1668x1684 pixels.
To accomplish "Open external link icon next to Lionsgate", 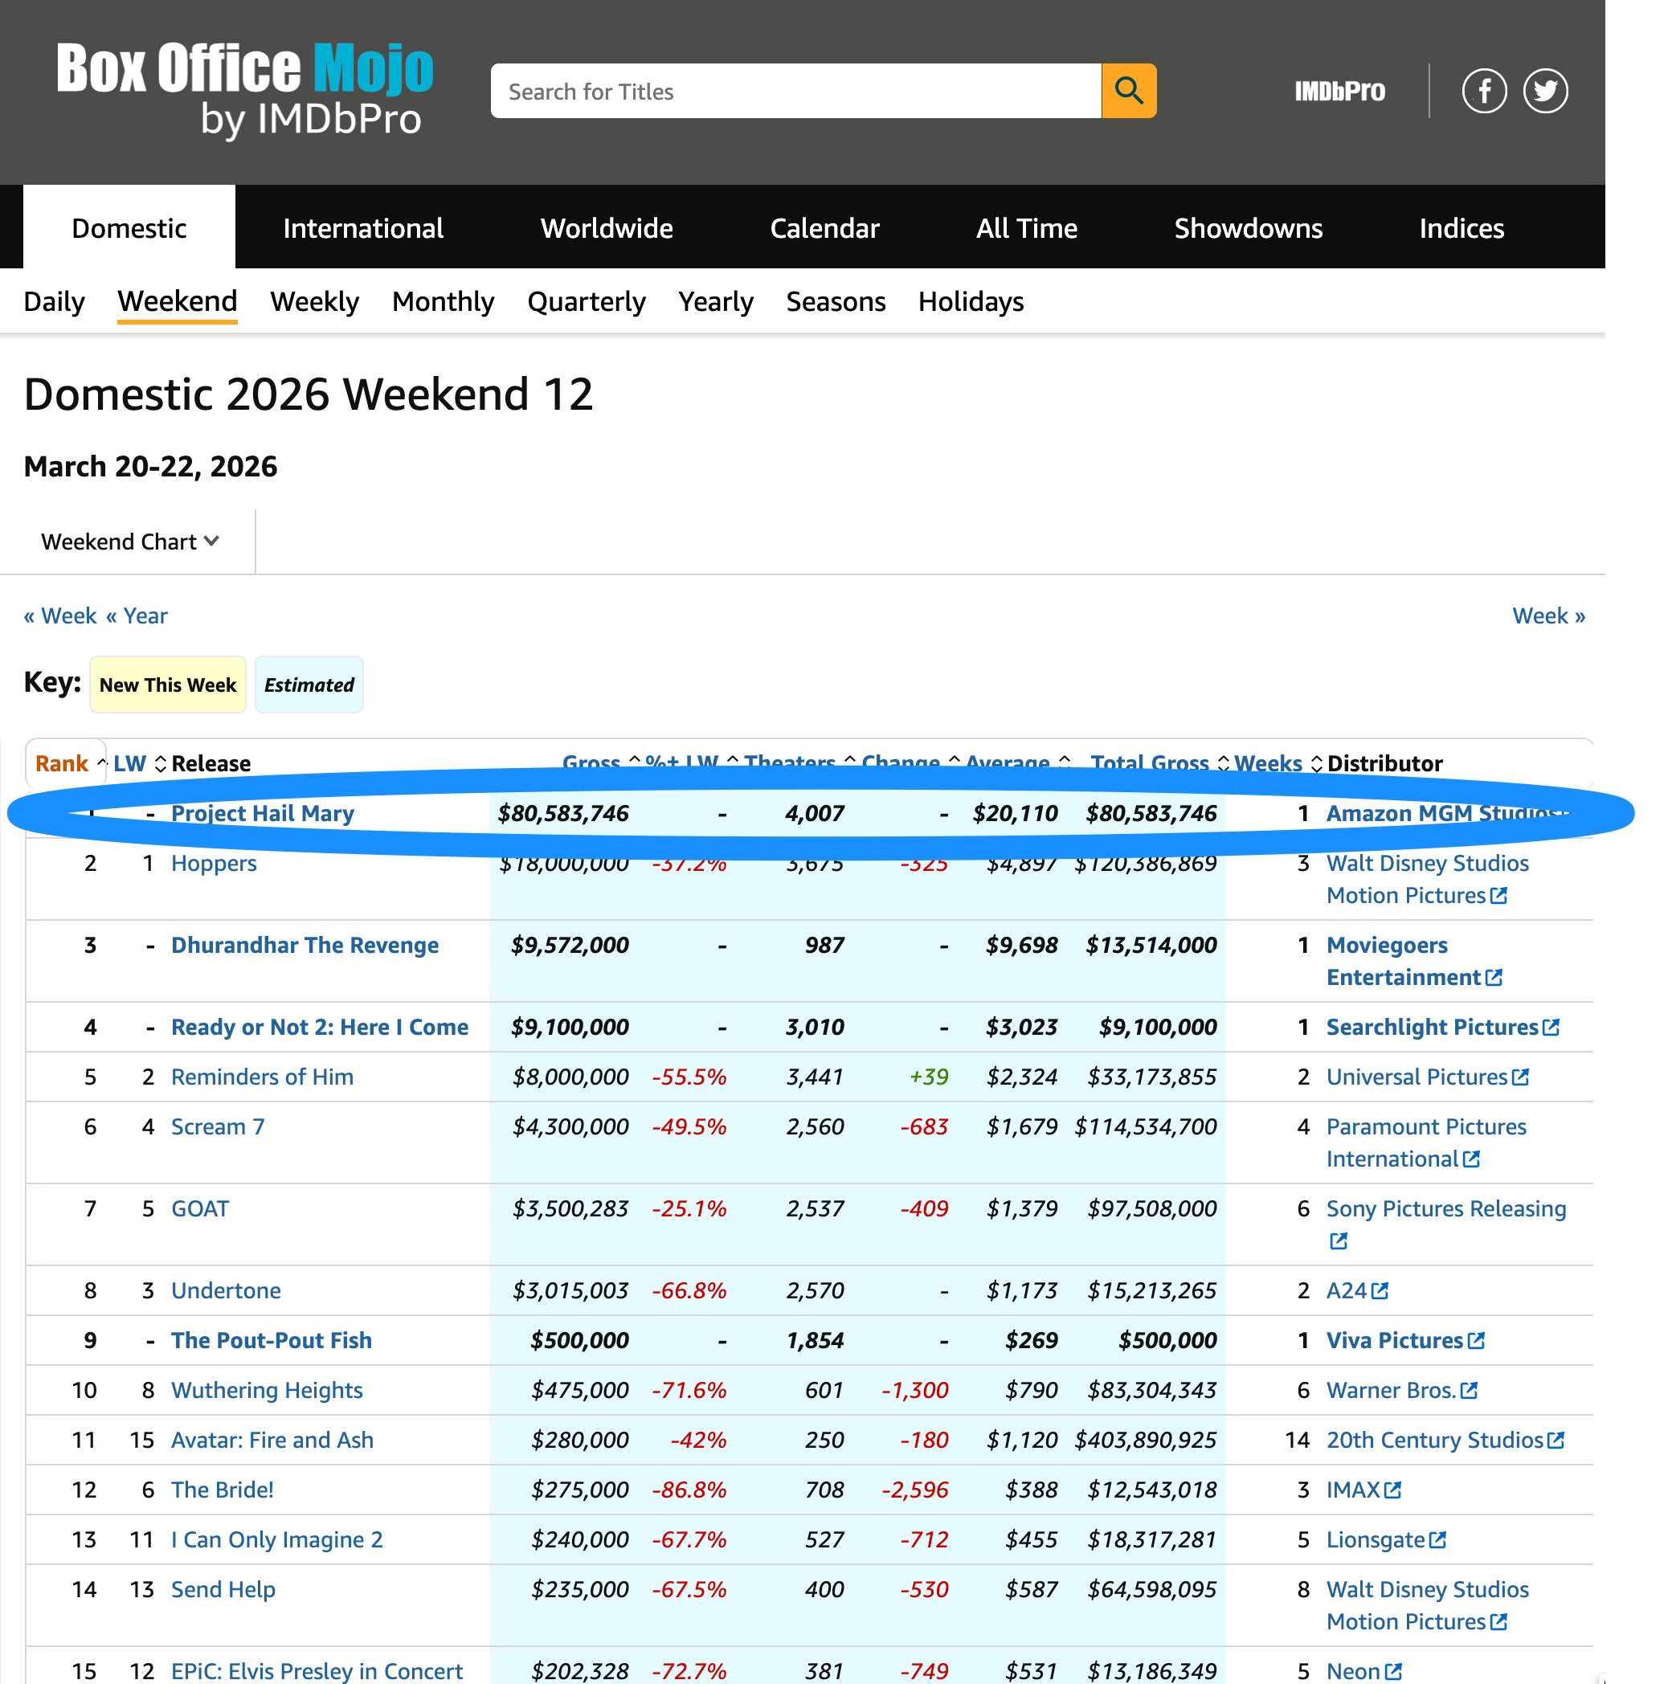I will pyautogui.click(x=1437, y=1539).
